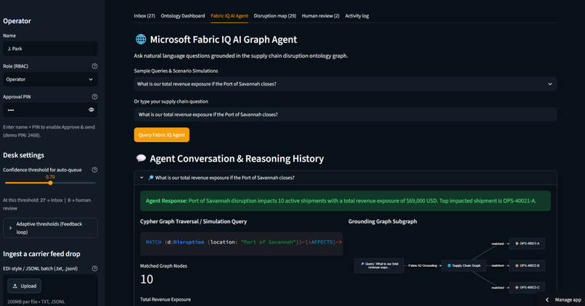Click the magnifier icon in the conversation question row
585x306 pixels.
tap(151, 178)
